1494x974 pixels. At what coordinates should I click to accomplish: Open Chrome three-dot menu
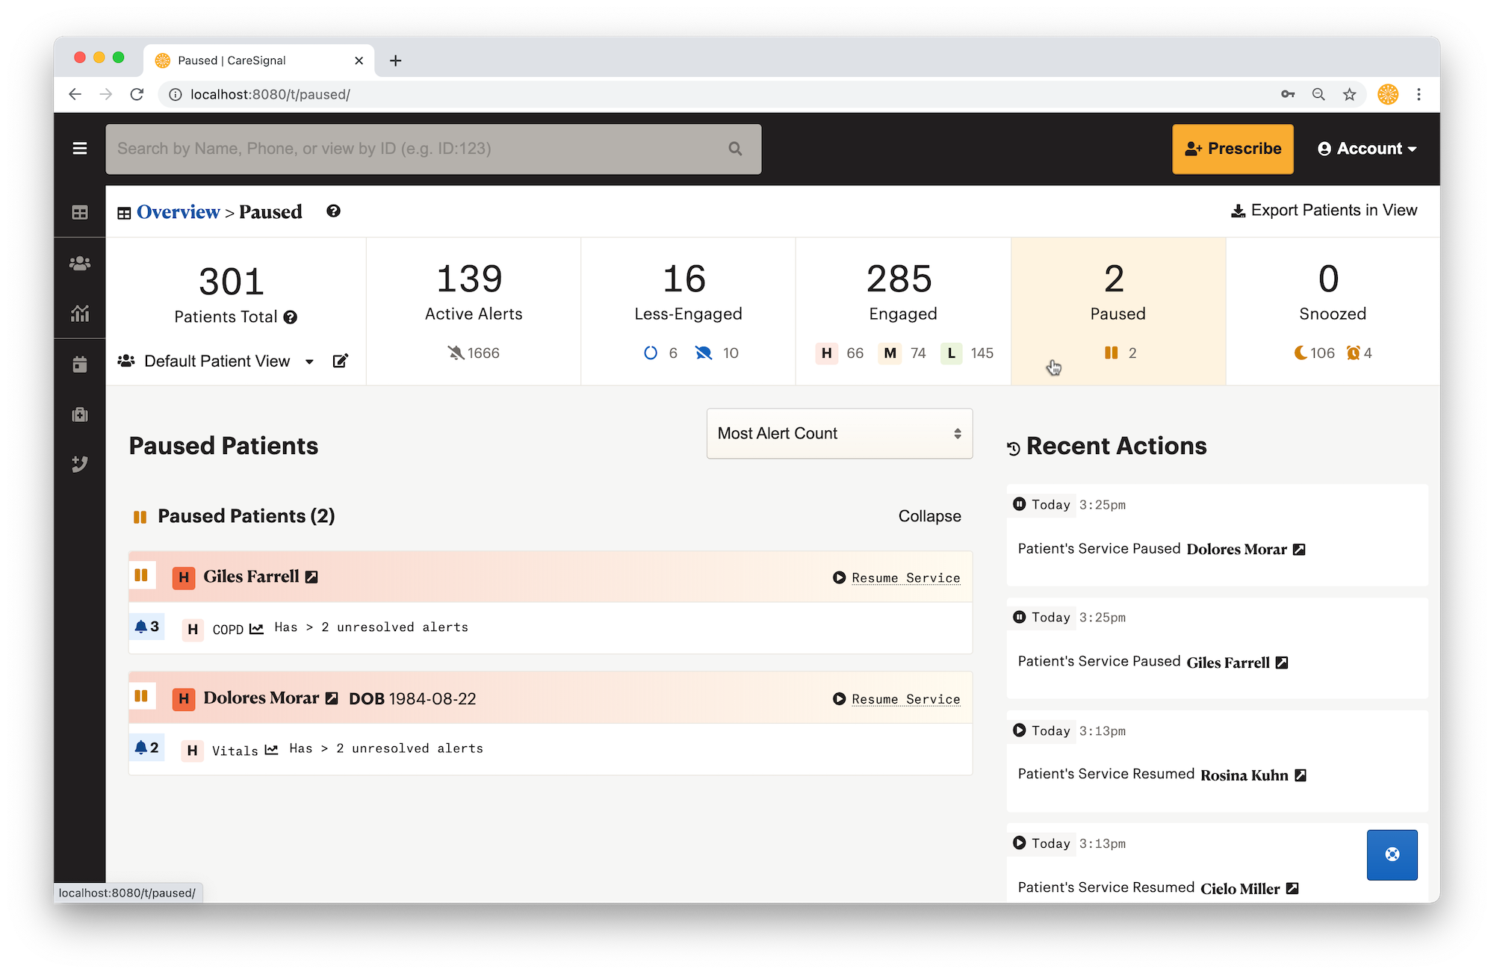coord(1419,94)
